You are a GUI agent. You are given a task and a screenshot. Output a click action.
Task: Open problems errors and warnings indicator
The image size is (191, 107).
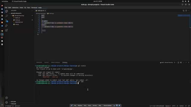coord(17,106)
